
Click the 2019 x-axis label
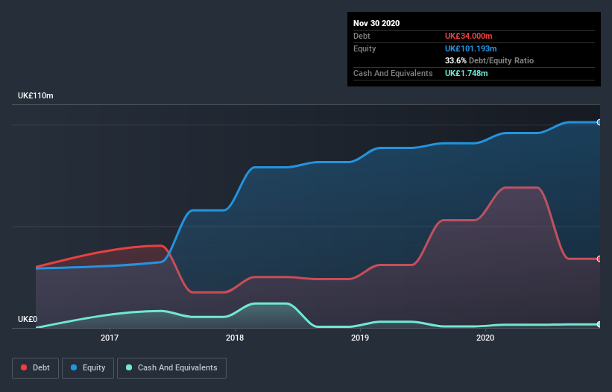pyautogui.click(x=360, y=338)
